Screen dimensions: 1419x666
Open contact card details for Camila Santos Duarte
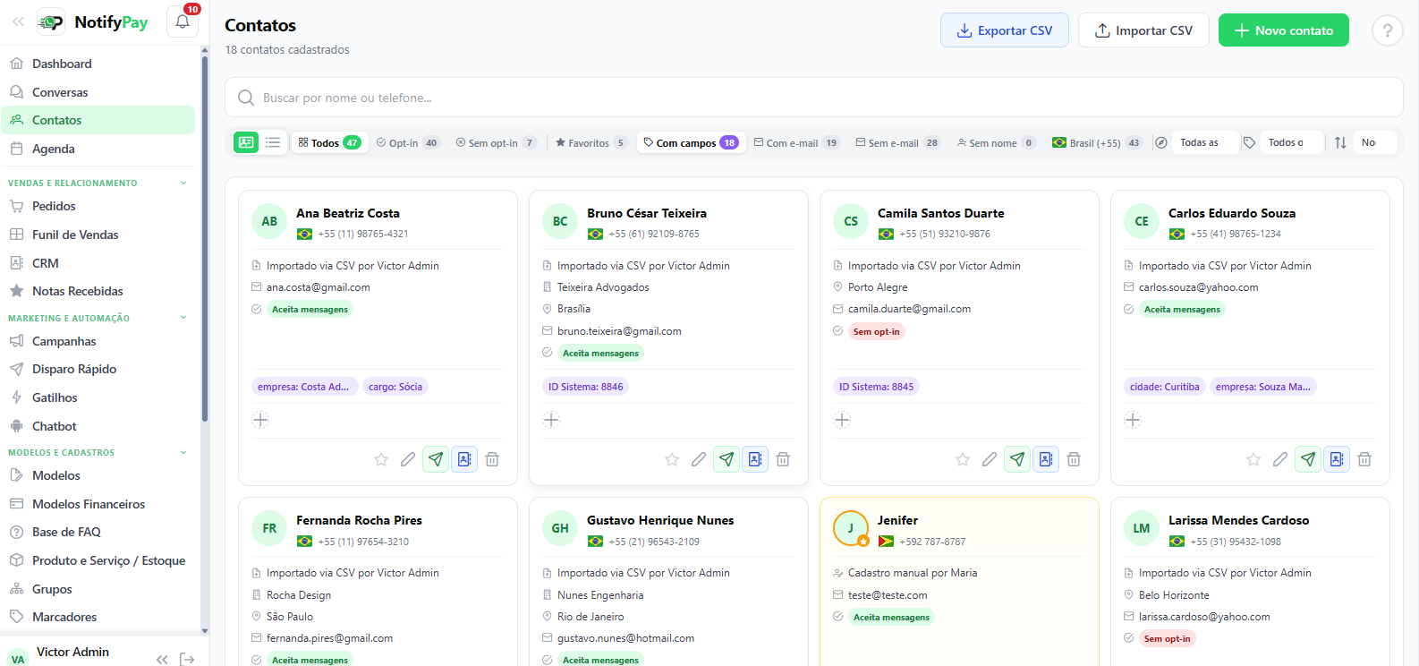1046,459
